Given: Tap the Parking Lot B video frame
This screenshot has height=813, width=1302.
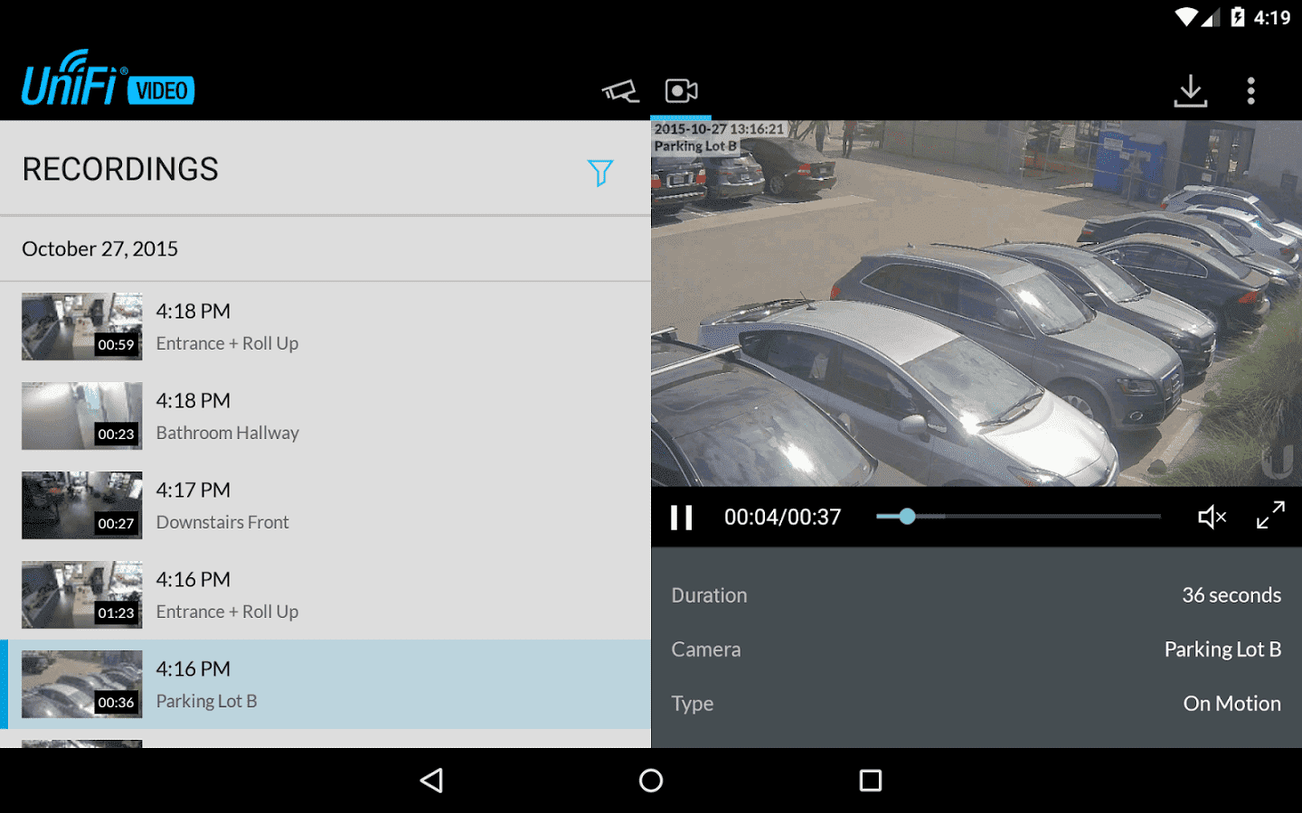Looking at the screenshot, I should click(x=976, y=304).
